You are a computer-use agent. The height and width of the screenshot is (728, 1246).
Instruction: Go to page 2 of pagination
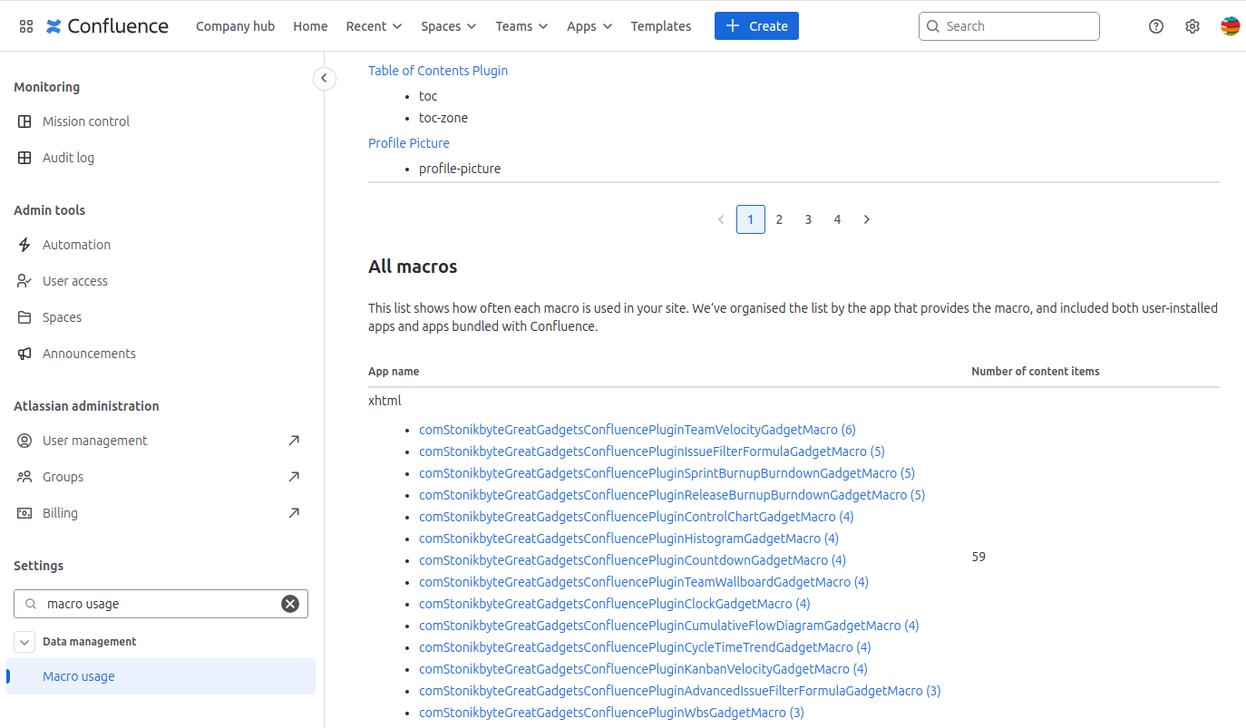pyautogui.click(x=779, y=219)
